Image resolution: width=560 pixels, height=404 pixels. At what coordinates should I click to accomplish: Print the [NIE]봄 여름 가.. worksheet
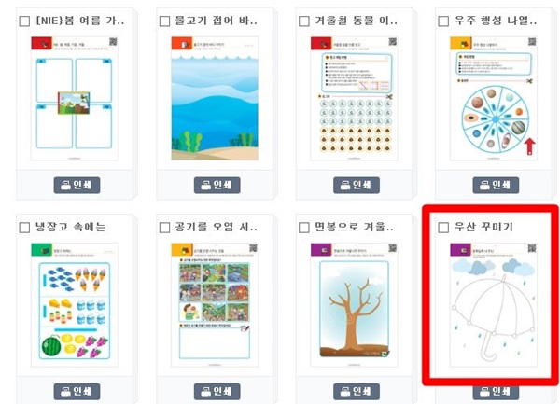[x=77, y=185]
